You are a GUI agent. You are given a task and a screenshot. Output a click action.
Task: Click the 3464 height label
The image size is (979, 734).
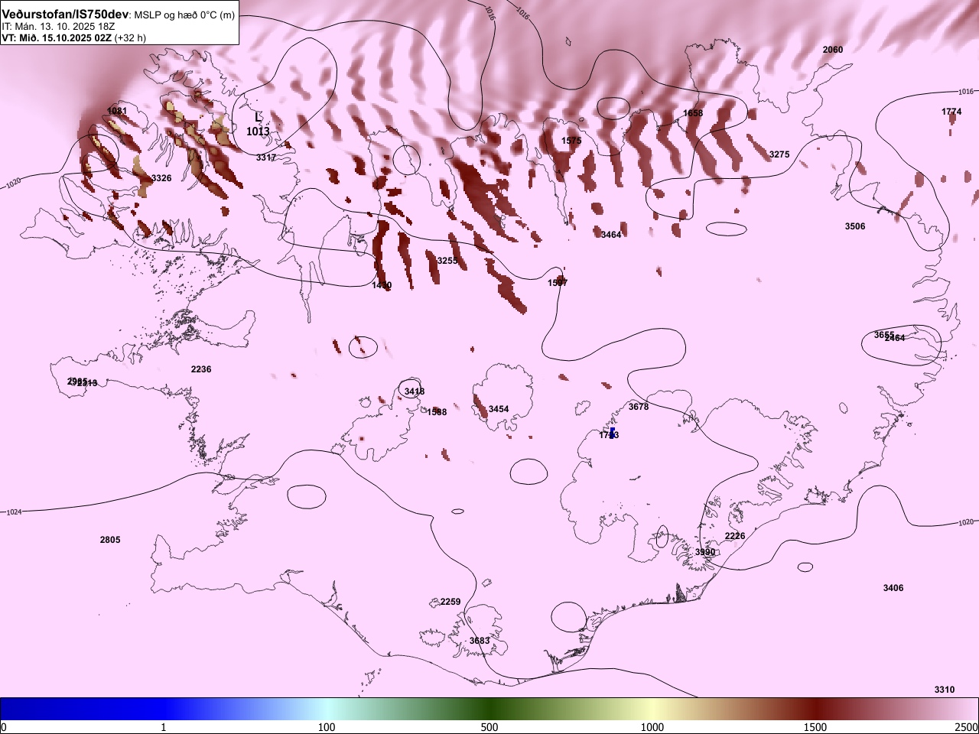(x=611, y=235)
